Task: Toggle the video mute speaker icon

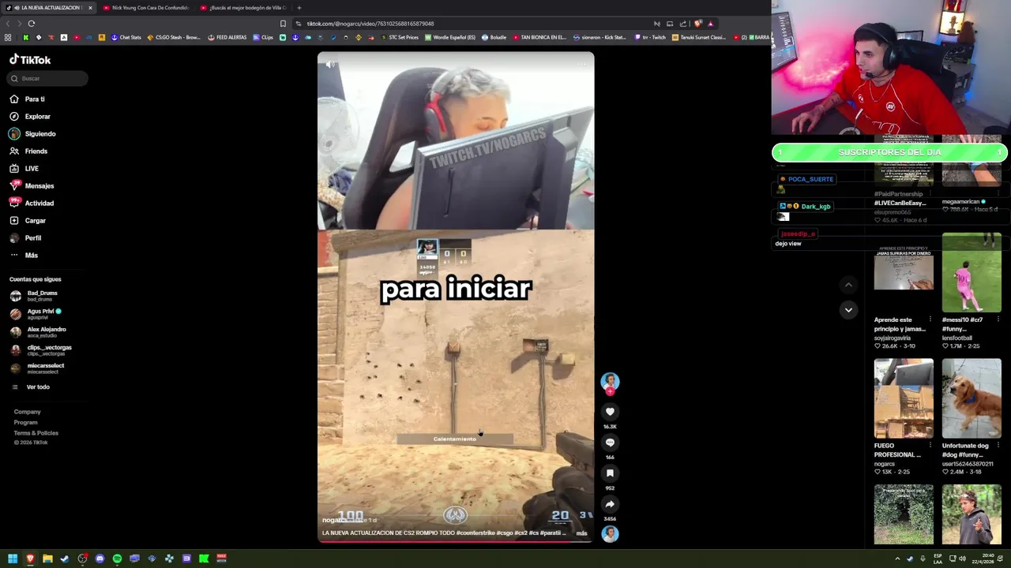Action: tap(330, 65)
